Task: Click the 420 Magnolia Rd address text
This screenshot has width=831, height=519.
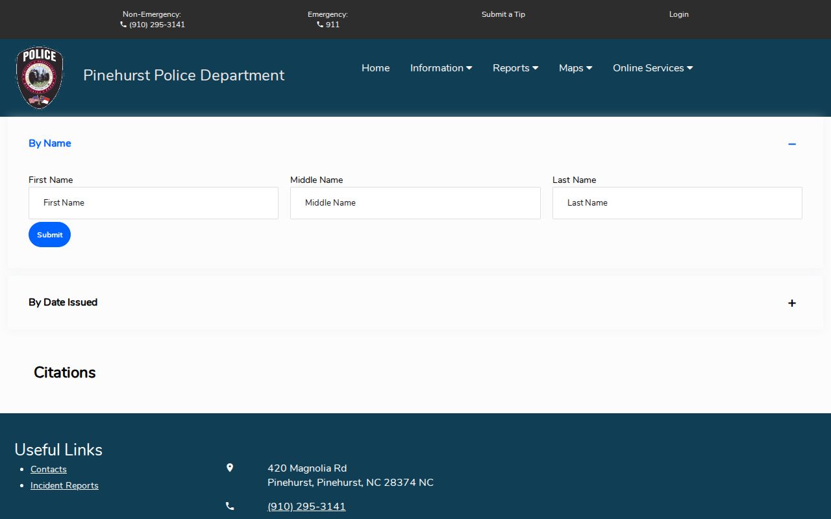Action: (307, 468)
